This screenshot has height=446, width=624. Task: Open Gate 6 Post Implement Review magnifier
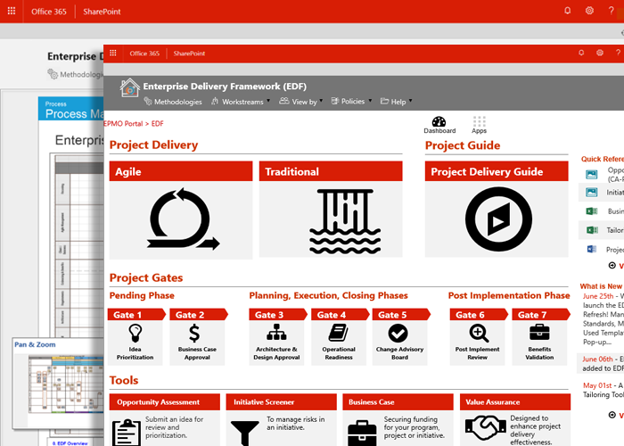pyautogui.click(x=479, y=333)
